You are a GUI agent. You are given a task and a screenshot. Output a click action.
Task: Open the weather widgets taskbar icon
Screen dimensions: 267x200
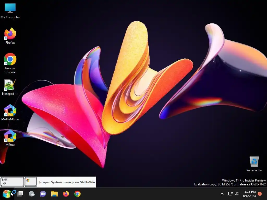pyautogui.click(x=32, y=194)
